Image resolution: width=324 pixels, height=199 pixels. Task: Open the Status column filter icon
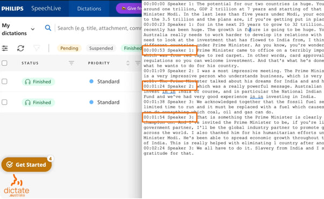click(71, 63)
